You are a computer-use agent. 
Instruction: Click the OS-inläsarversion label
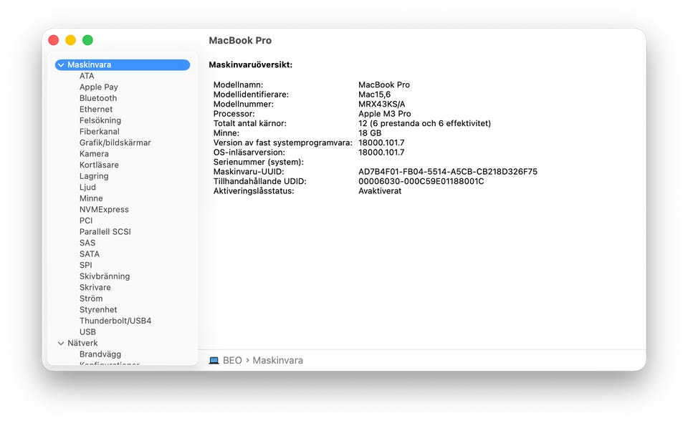(249, 152)
